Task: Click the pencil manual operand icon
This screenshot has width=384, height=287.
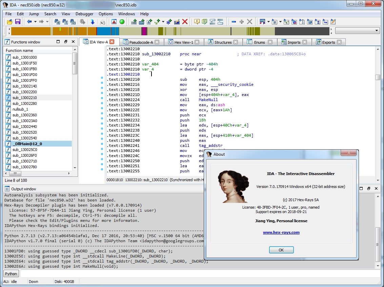Action: pyautogui.click(x=333, y=22)
